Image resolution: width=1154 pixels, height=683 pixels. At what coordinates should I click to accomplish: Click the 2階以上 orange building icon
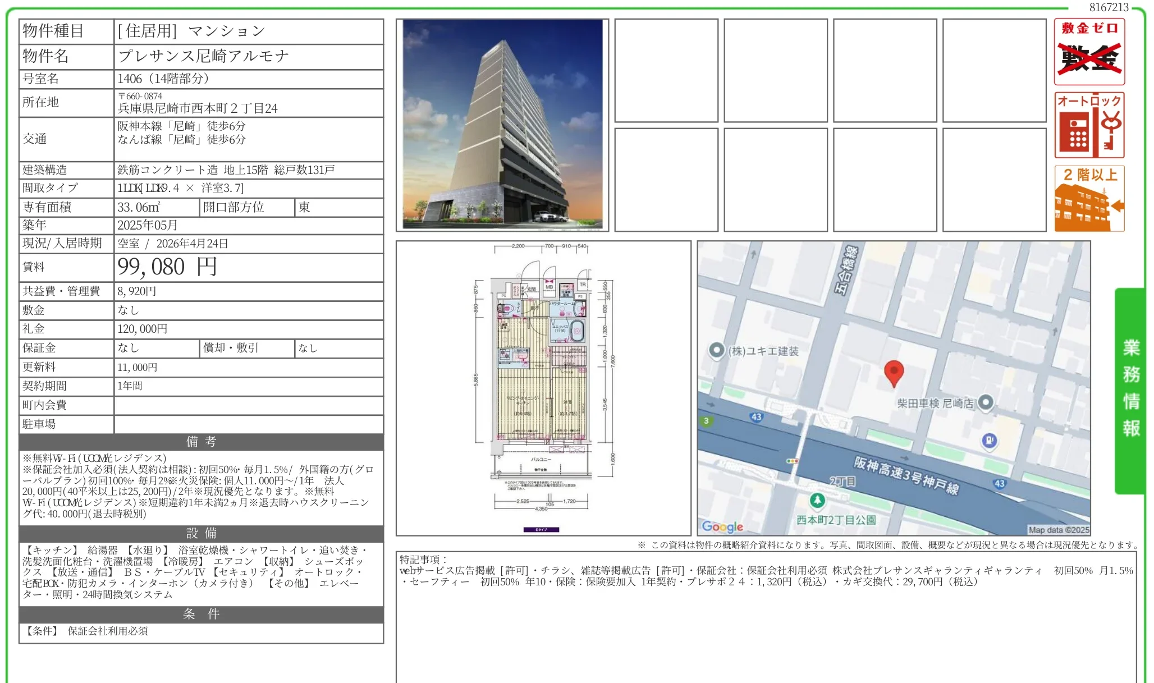pyautogui.click(x=1089, y=199)
